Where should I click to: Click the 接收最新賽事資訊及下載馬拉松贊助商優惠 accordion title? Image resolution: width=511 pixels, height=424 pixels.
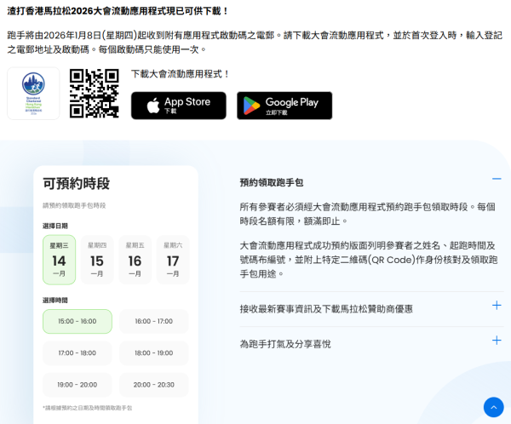coord(326,309)
